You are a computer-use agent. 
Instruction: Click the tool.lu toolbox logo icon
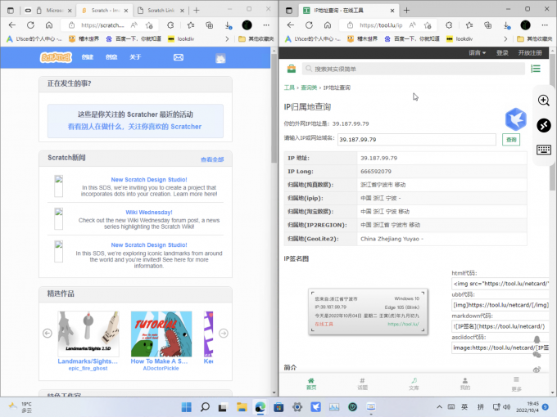click(292, 69)
